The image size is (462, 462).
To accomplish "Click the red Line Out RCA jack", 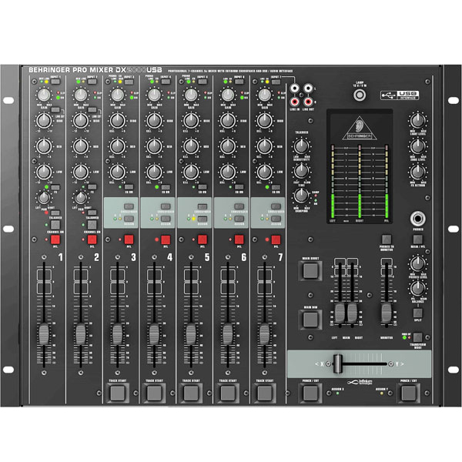I will [x=308, y=102].
